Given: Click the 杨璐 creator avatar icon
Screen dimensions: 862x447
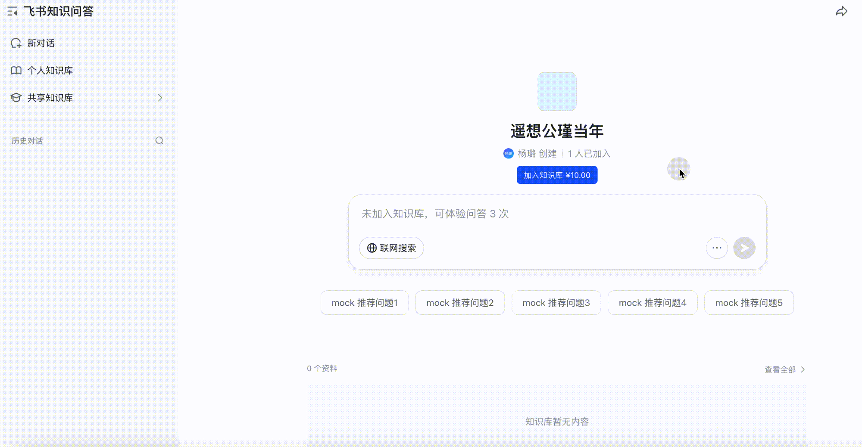Looking at the screenshot, I should click(x=509, y=154).
